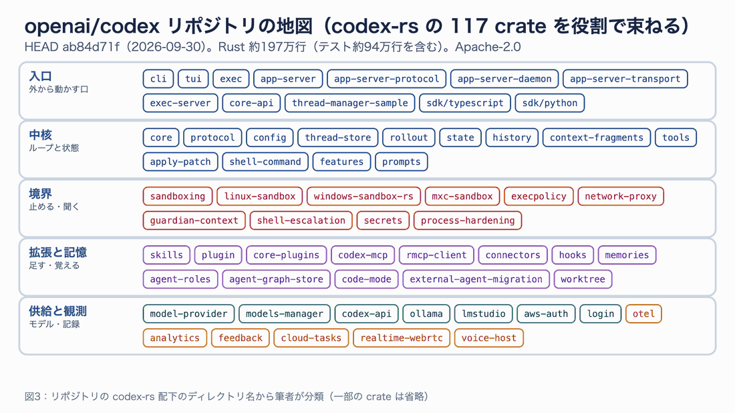Select 'context-fragments' crate box
Viewport: 735px width, 413px height.
(597, 138)
